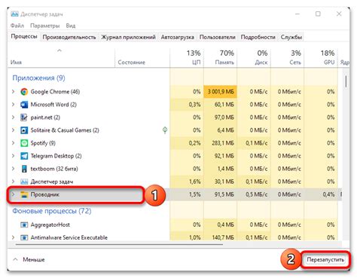
Task: Click the Spotify app icon
Action: [24, 143]
